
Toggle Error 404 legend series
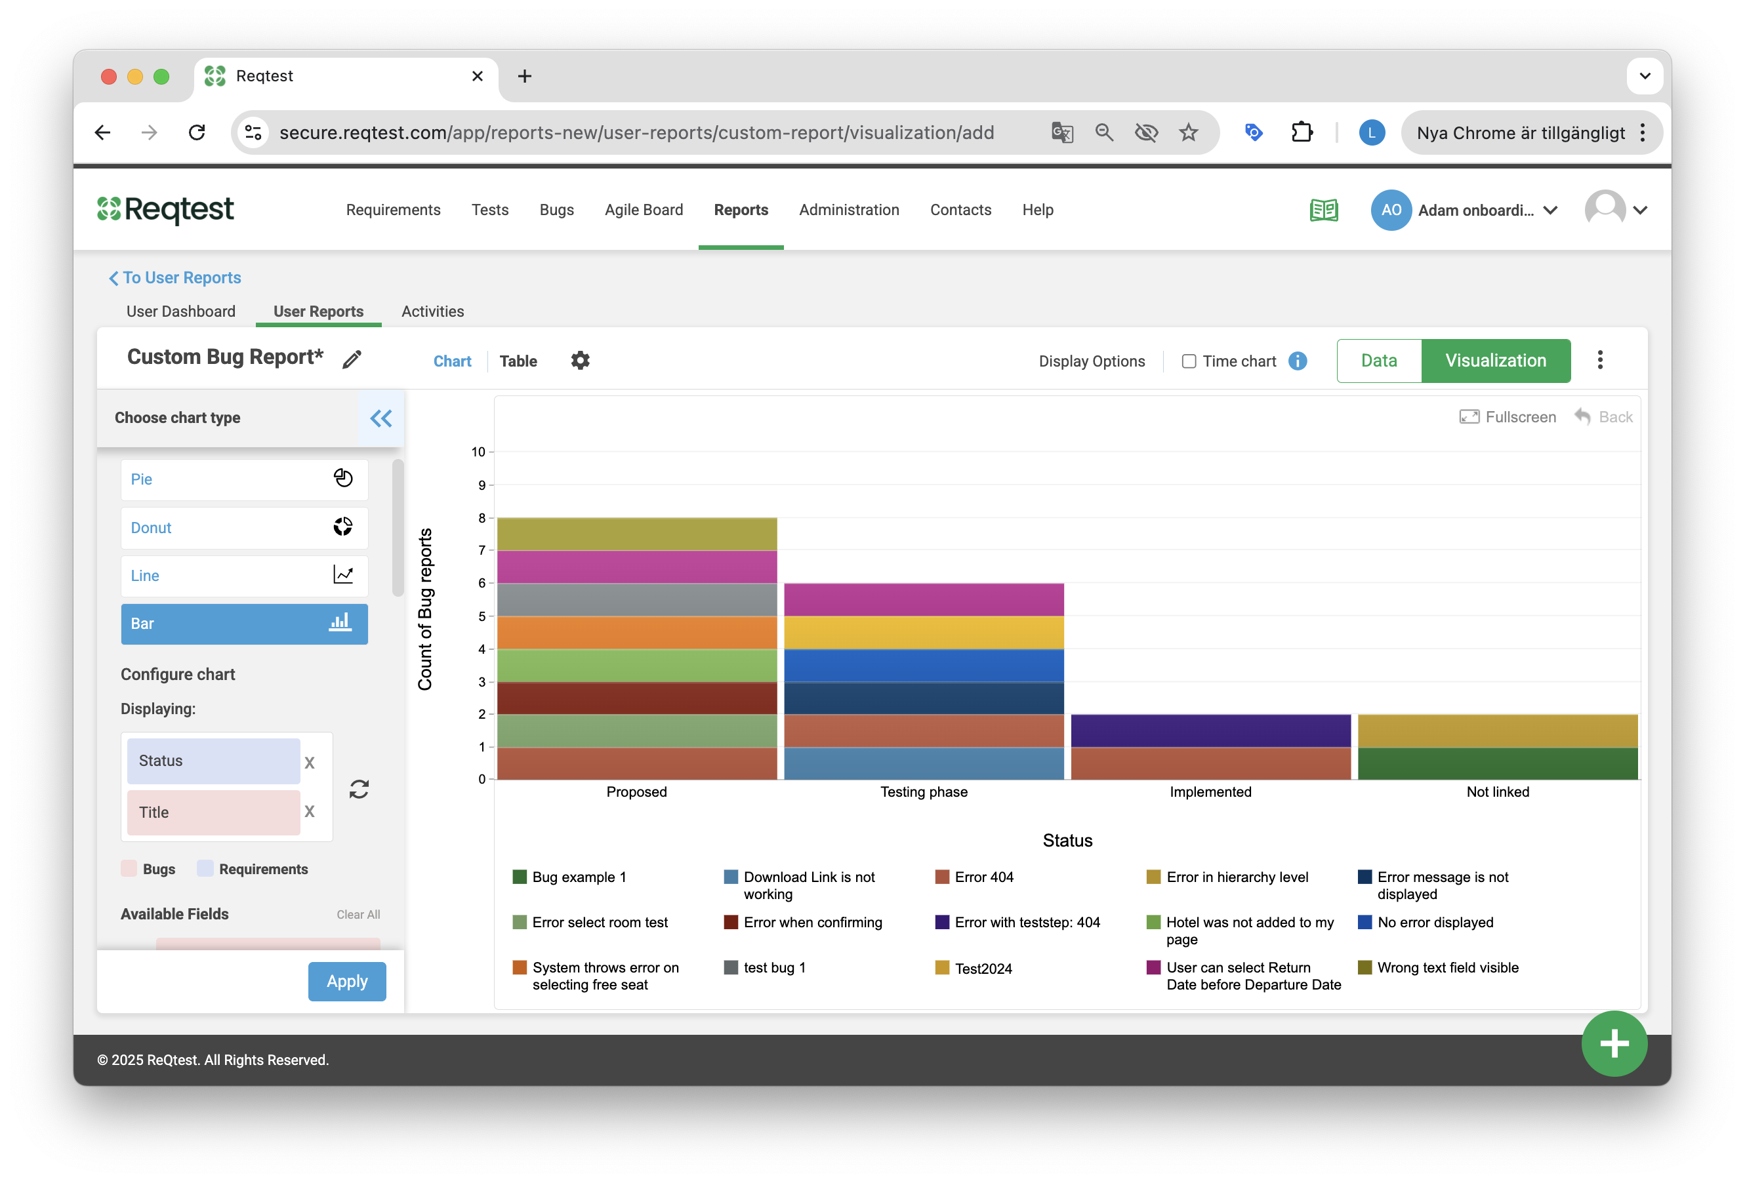click(974, 877)
